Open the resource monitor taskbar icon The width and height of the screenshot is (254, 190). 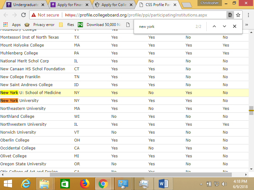[x=144, y=184]
